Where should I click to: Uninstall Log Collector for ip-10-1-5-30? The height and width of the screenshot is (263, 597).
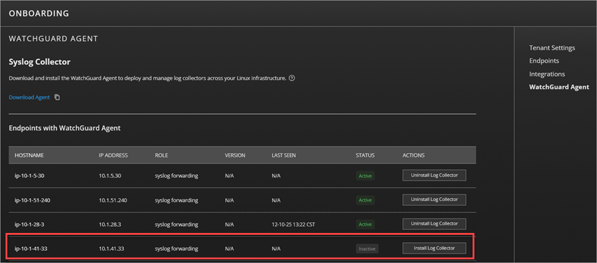[x=435, y=175]
